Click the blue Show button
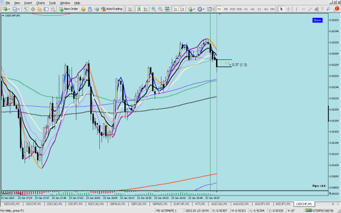 point(318,20)
